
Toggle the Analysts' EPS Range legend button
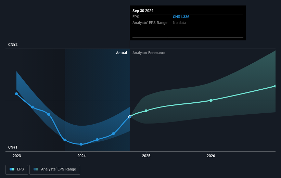coord(55,169)
